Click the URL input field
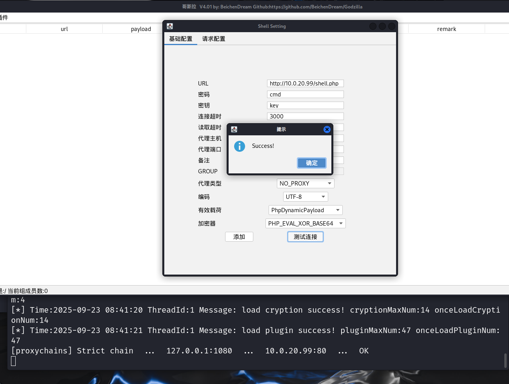 (305, 84)
